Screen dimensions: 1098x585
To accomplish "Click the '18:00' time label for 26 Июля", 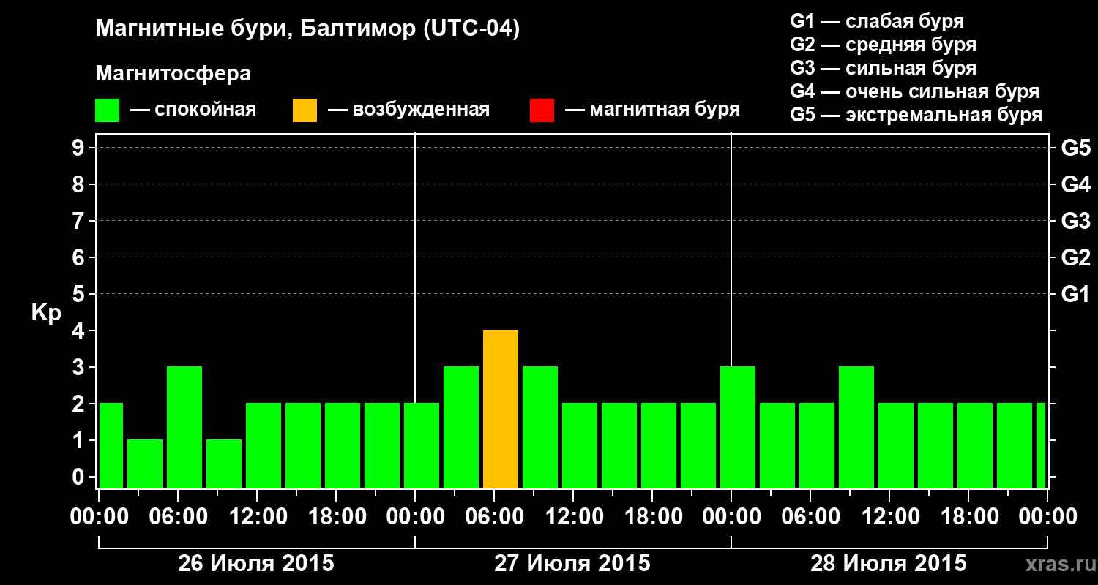I will click(336, 517).
